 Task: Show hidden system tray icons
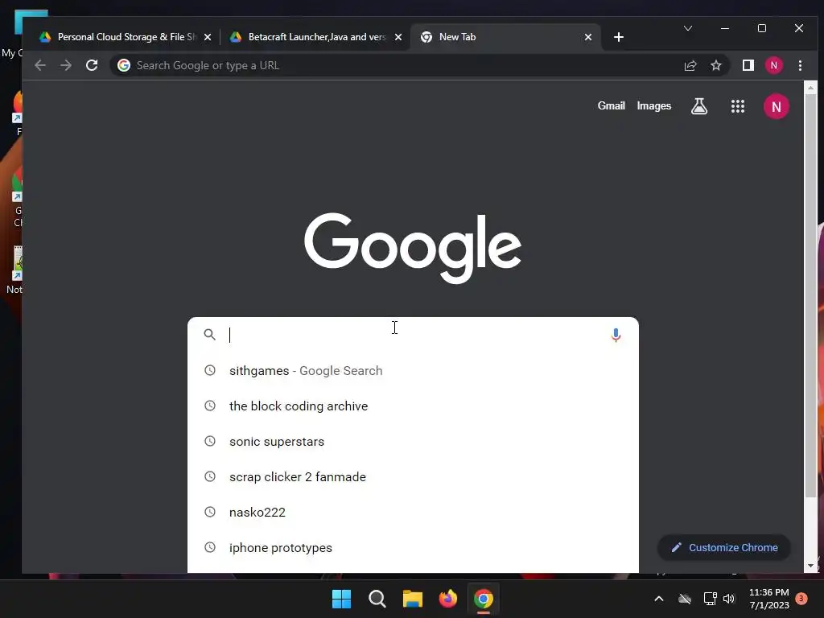(x=658, y=599)
